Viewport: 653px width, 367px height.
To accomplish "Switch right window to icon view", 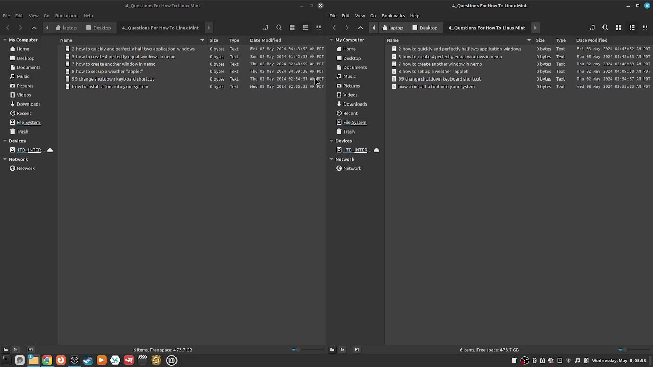I will pos(619,28).
